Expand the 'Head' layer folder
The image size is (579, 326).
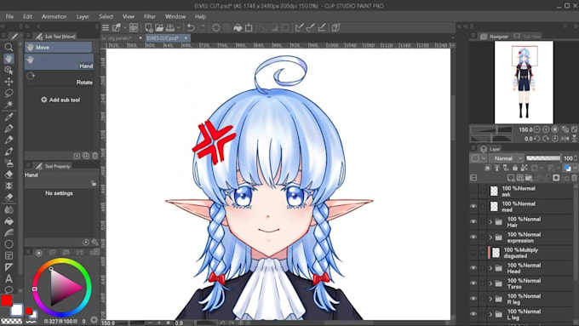click(x=490, y=268)
